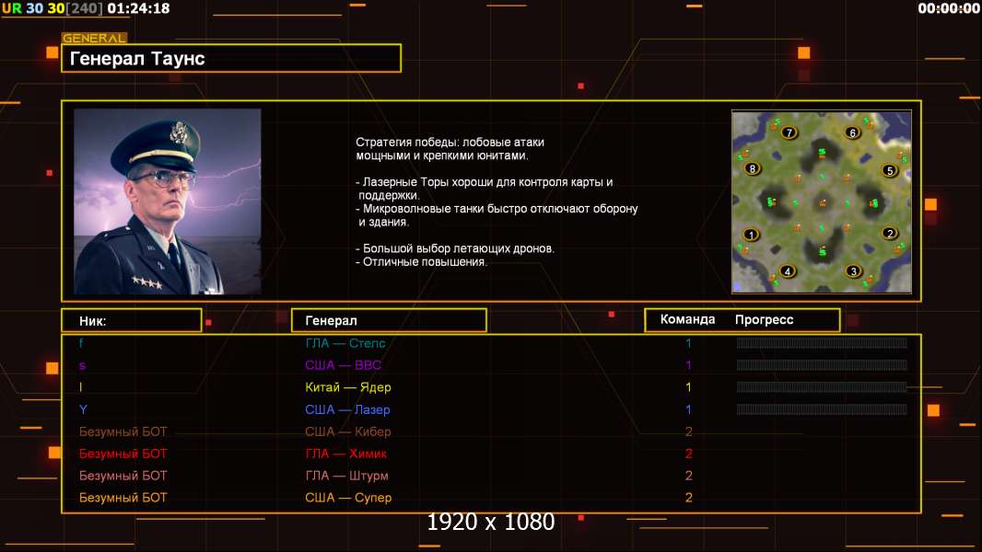Image resolution: width=982 pixels, height=552 pixels.
Task: Click the 'Генерал Таунс' title box
Action: click(x=231, y=58)
